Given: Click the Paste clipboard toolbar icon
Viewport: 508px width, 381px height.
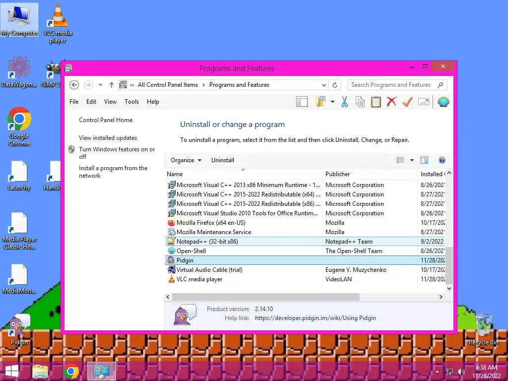Looking at the screenshot, I should (x=376, y=102).
